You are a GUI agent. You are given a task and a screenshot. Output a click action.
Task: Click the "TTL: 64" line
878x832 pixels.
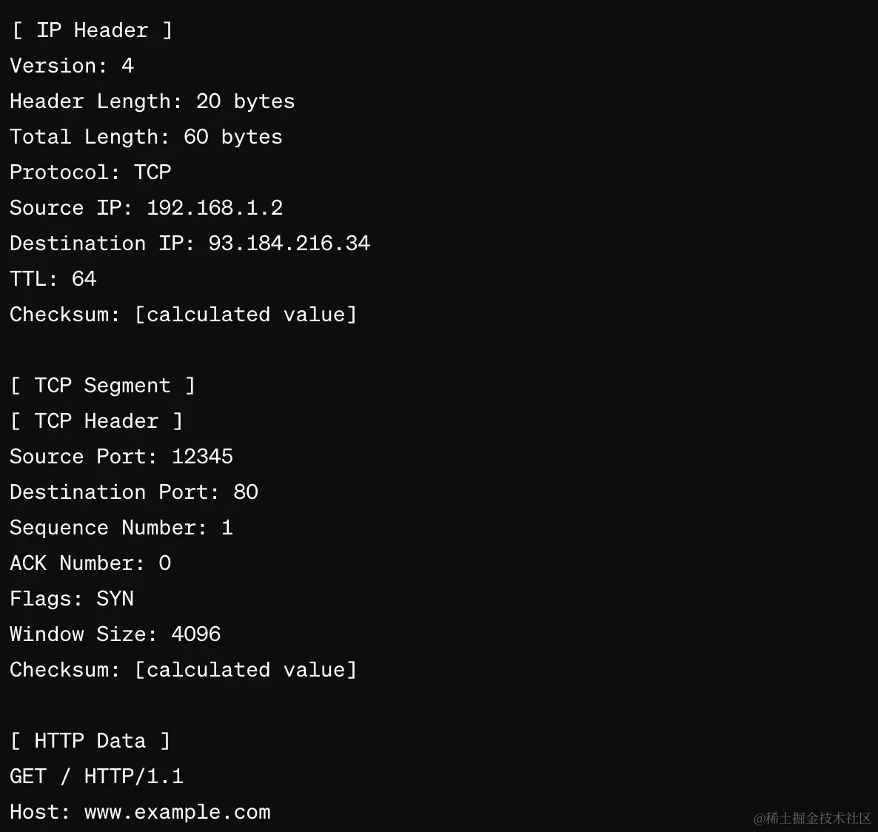click(x=53, y=279)
